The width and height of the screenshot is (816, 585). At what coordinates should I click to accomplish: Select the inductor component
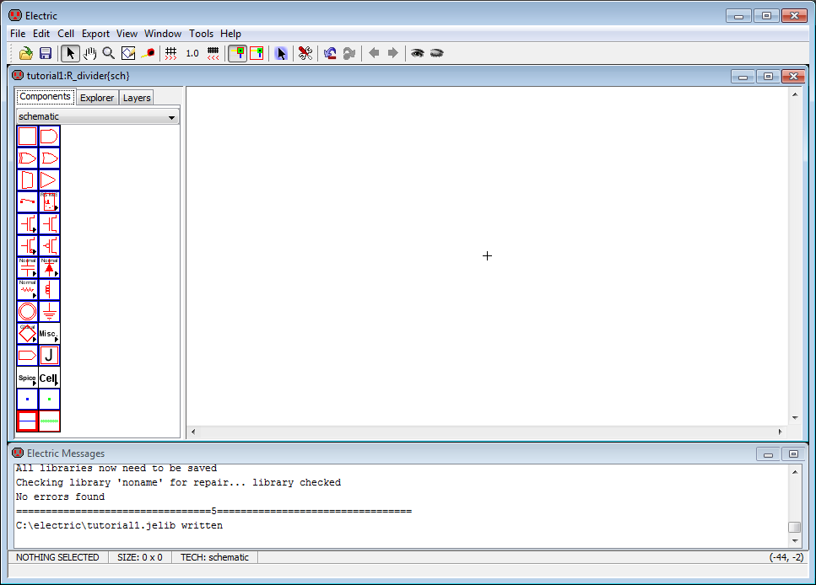point(50,290)
